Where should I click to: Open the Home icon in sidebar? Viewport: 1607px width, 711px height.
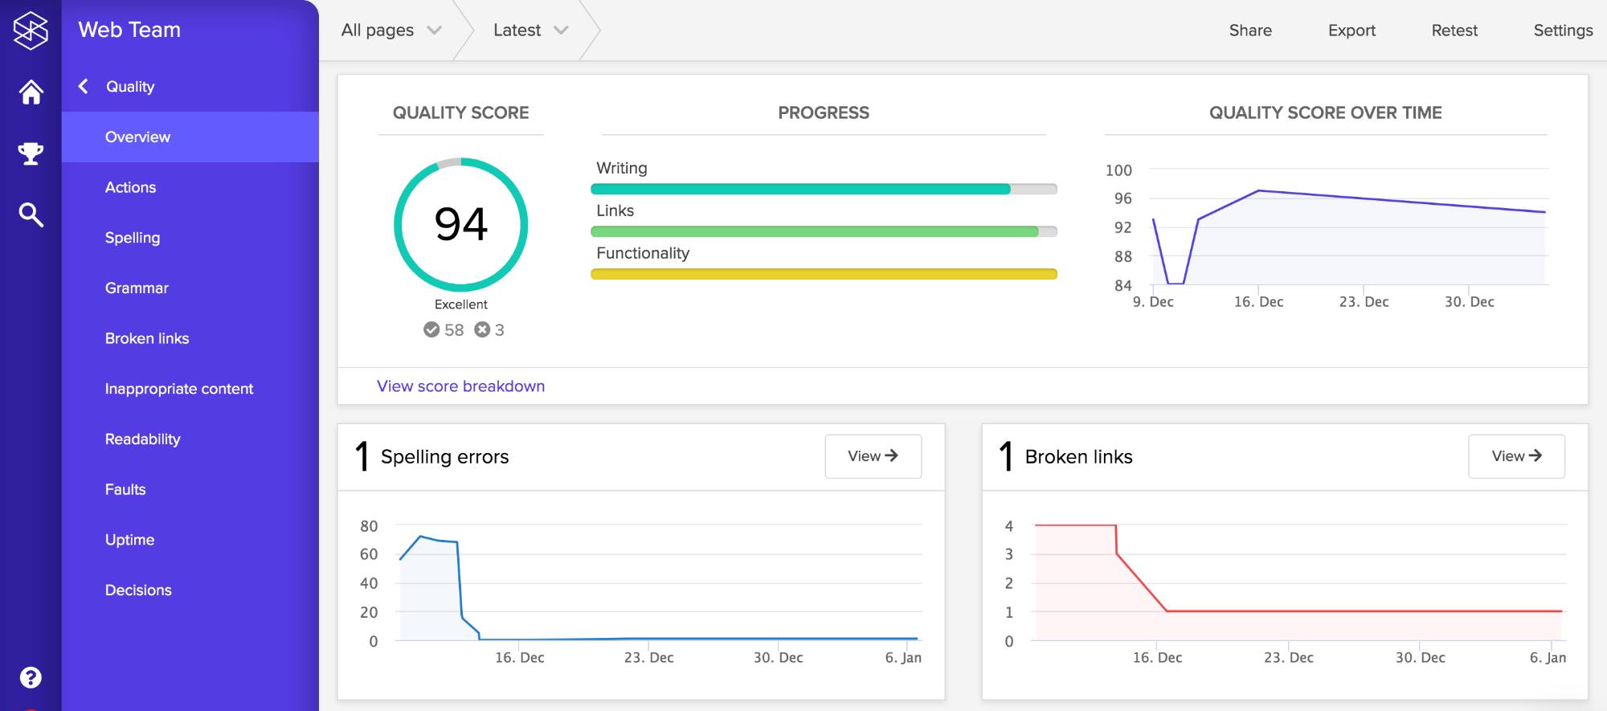pos(31,92)
